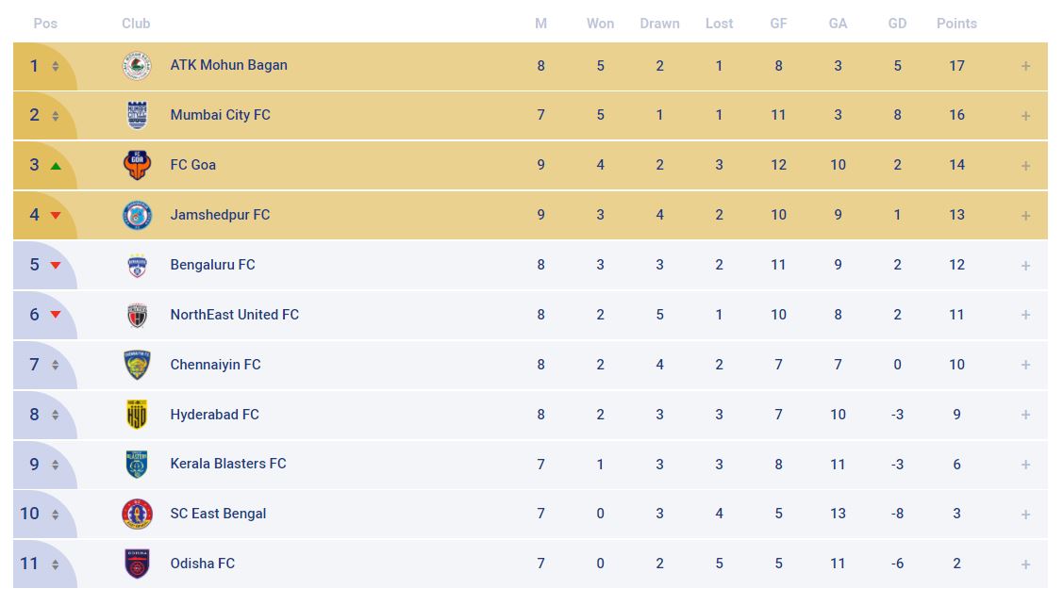
Task: Click the SC East Bengal crest
Action: click(x=138, y=514)
